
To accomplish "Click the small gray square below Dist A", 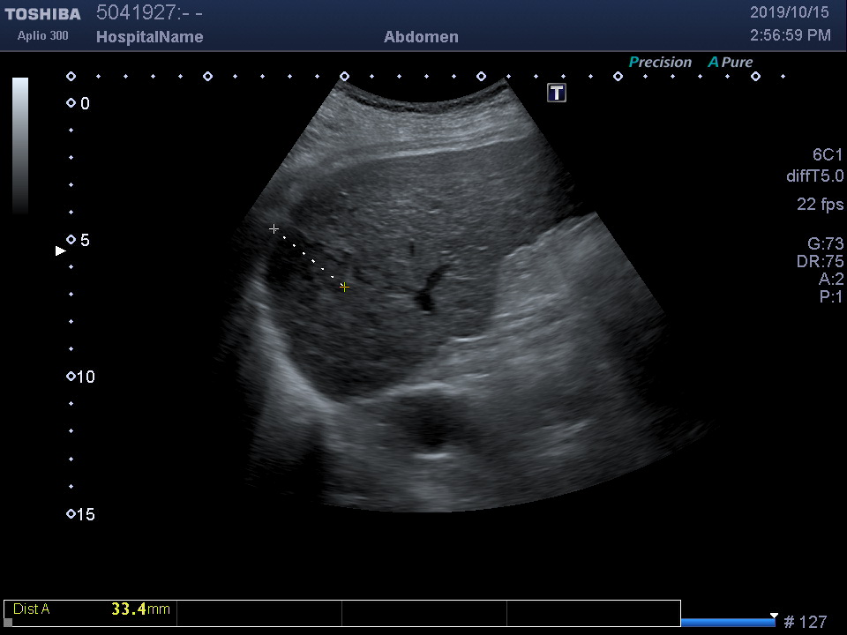I will pos(9,622).
